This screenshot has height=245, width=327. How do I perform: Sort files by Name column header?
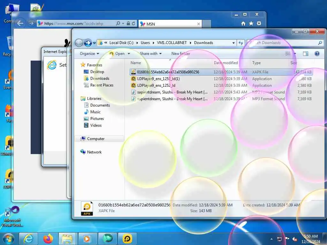(x=136, y=63)
